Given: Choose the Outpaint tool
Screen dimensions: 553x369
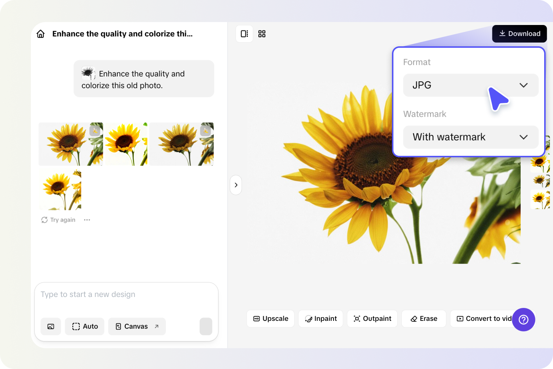Looking at the screenshot, I should point(372,319).
